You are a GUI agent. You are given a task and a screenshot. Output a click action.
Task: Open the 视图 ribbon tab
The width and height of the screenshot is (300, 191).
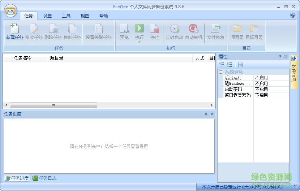click(85, 16)
